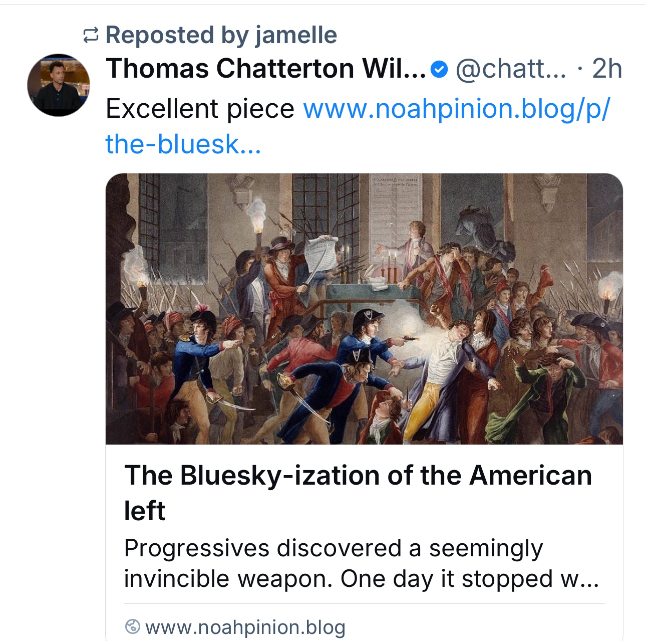This screenshot has width=646, height=641.
Task: Click the Thomas Chatterton Wil... display name
Action: (x=265, y=69)
